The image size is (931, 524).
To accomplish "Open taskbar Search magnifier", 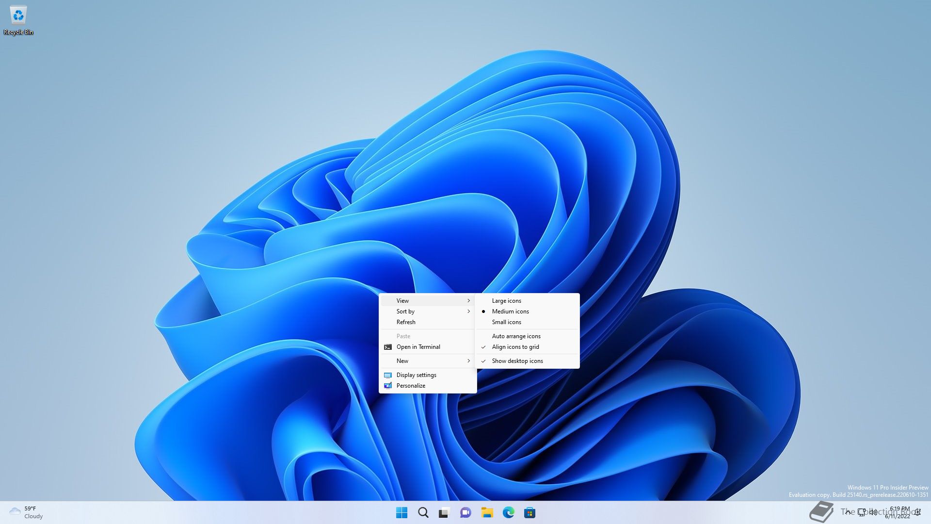I will click(x=423, y=512).
